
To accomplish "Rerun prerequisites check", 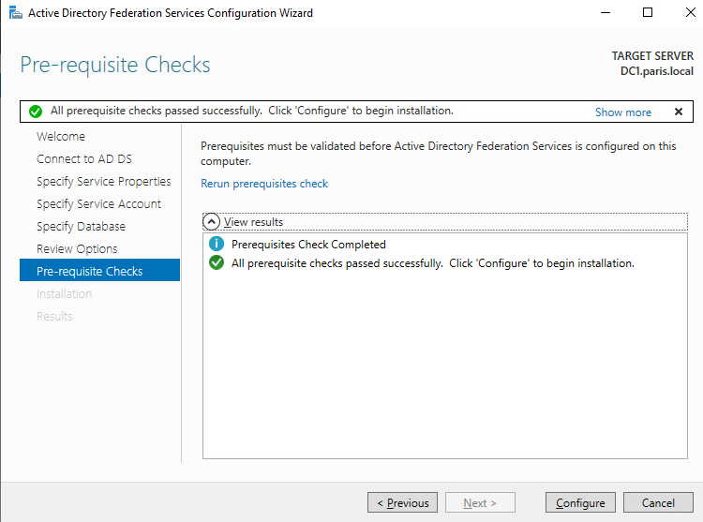I will (x=264, y=184).
